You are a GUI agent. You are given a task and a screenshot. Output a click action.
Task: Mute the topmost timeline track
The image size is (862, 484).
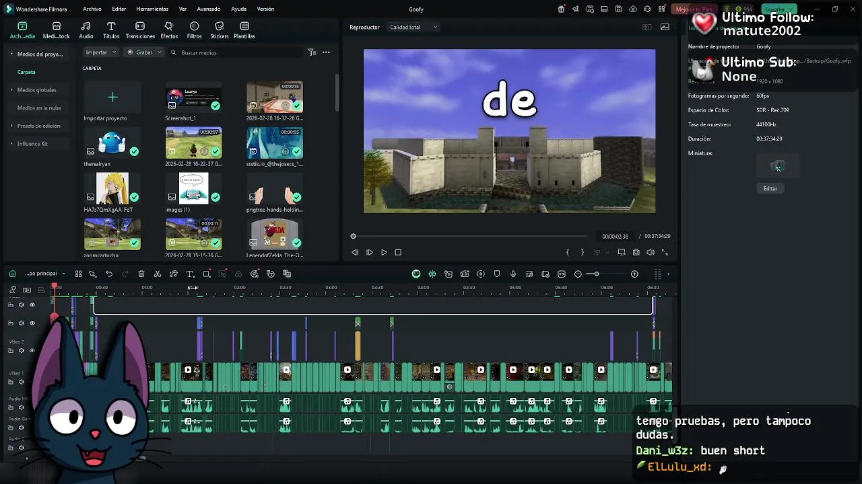coord(21,305)
